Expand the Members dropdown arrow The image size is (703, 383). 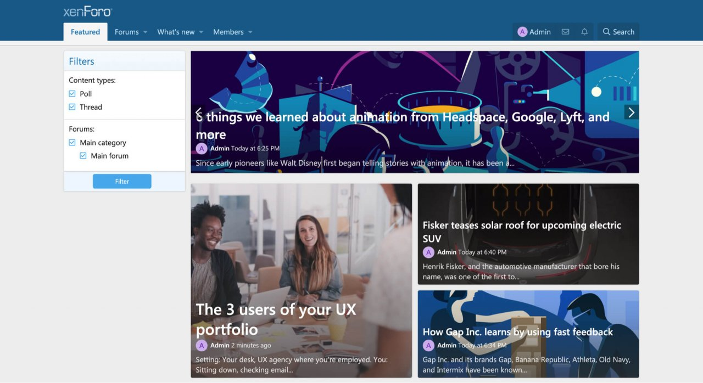pyautogui.click(x=250, y=32)
